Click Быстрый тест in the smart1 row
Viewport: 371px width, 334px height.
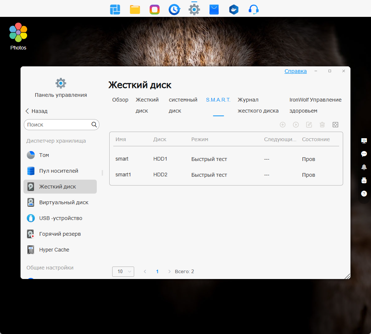coord(209,175)
